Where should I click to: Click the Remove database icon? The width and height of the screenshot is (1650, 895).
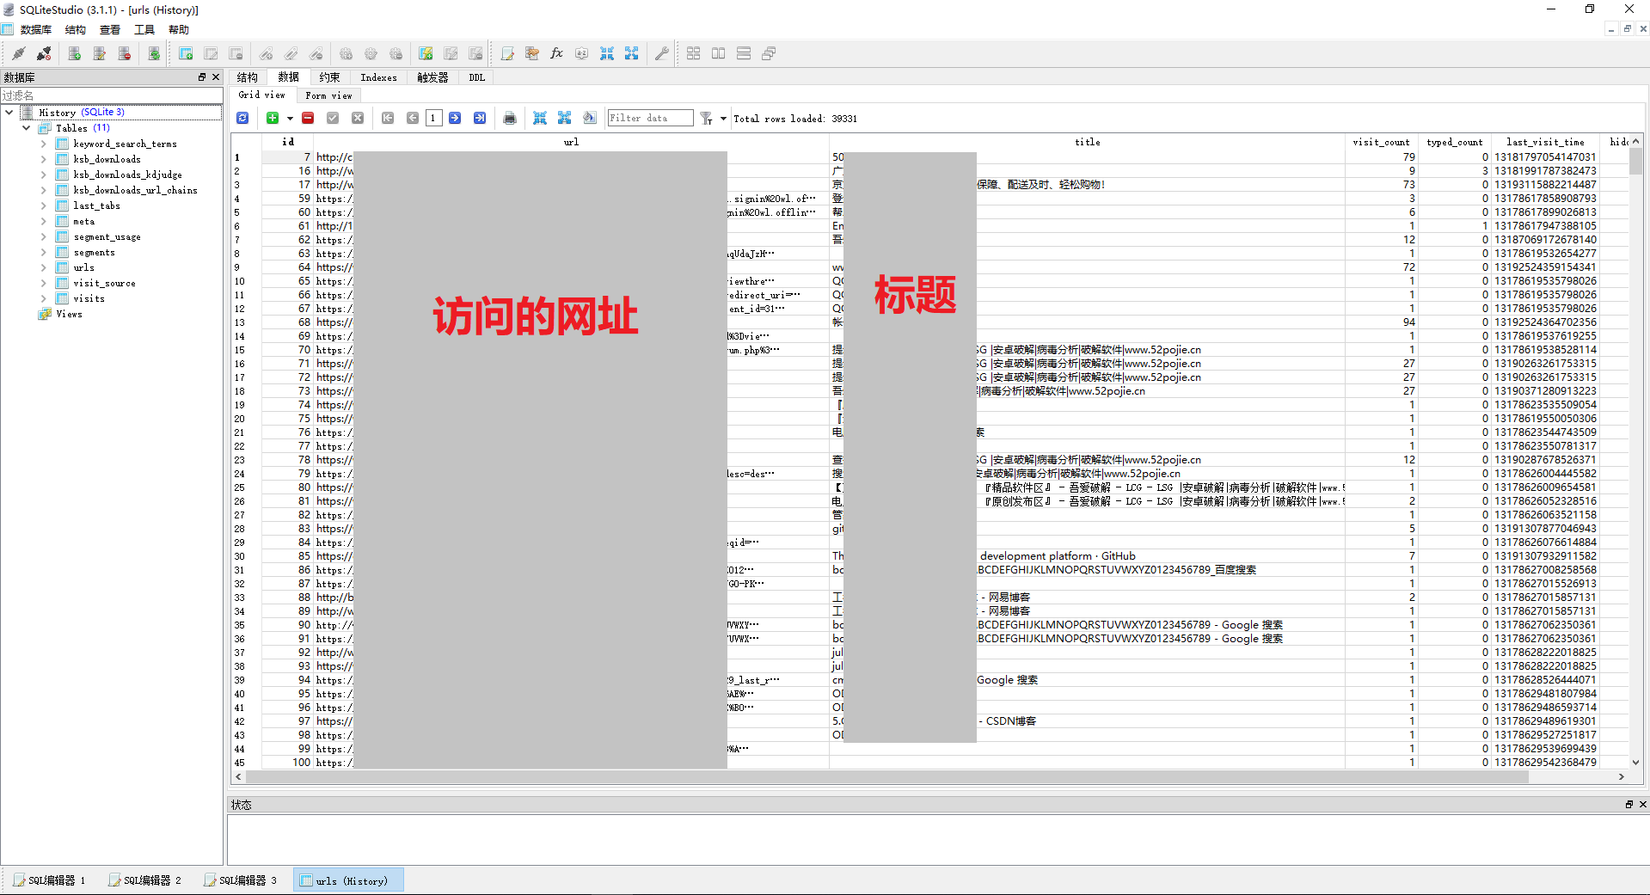tap(125, 53)
